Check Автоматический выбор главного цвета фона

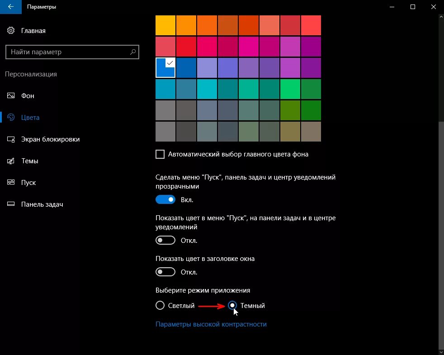click(160, 154)
